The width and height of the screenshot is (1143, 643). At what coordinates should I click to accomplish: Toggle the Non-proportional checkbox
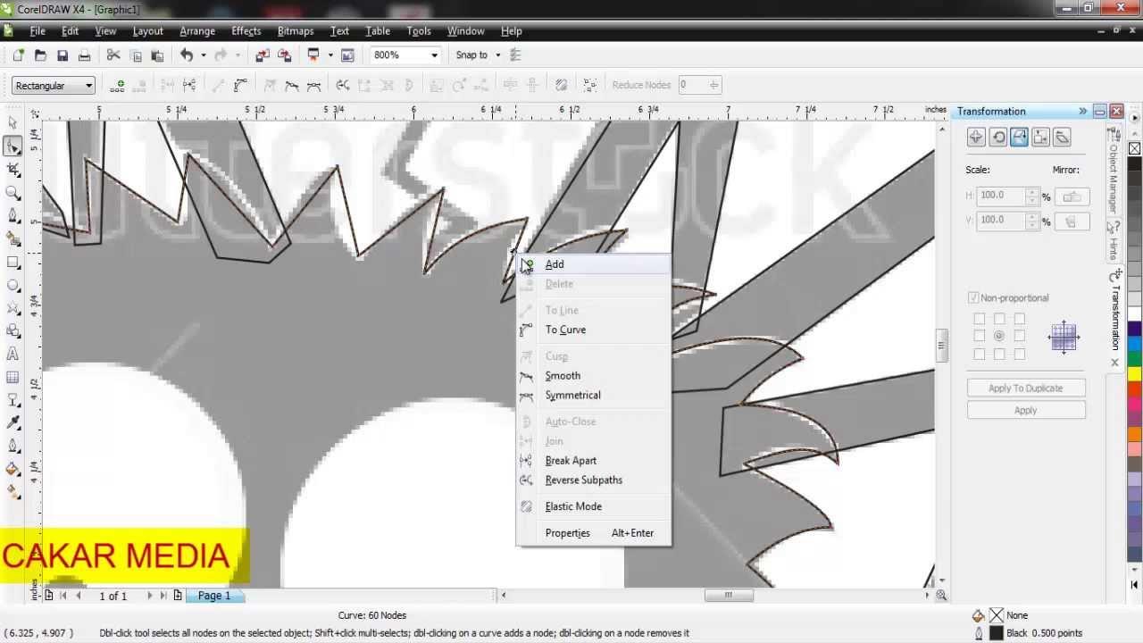point(973,298)
